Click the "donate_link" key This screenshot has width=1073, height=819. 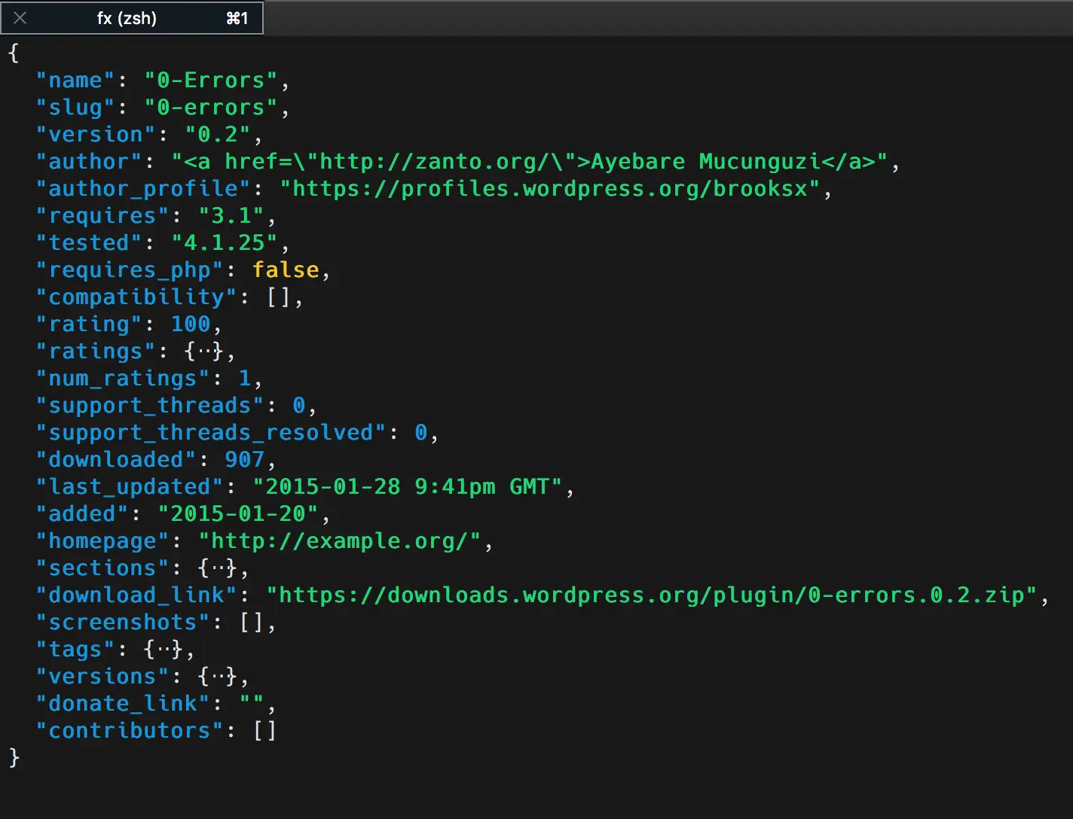(123, 704)
